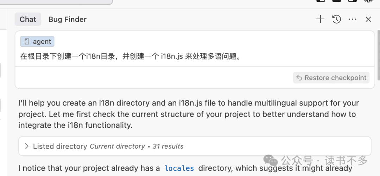Switch to the Chat tab
Image resolution: width=380 pixels, height=176 pixels.
(28, 19)
